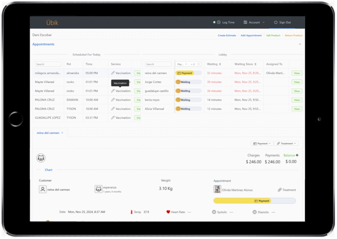The width and height of the screenshot is (337, 239).
Task: Remove the Pay... status filter tag
Action: [x=186, y=64]
